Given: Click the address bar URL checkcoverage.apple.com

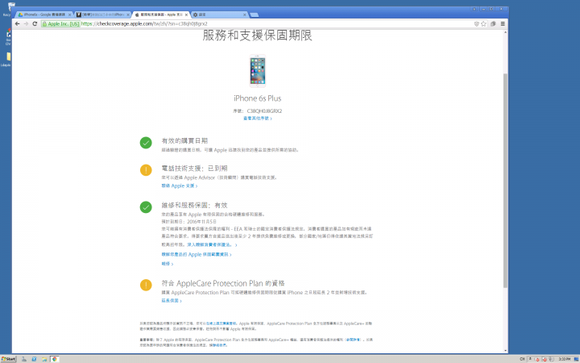Looking at the screenshot, I should (x=144, y=23).
